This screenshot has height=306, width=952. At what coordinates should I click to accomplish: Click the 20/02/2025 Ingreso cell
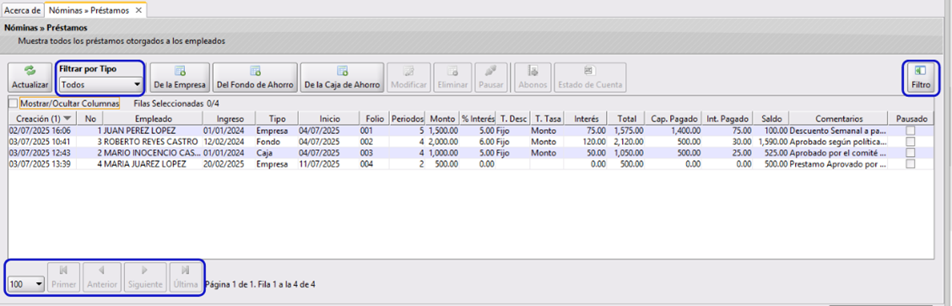coord(229,164)
